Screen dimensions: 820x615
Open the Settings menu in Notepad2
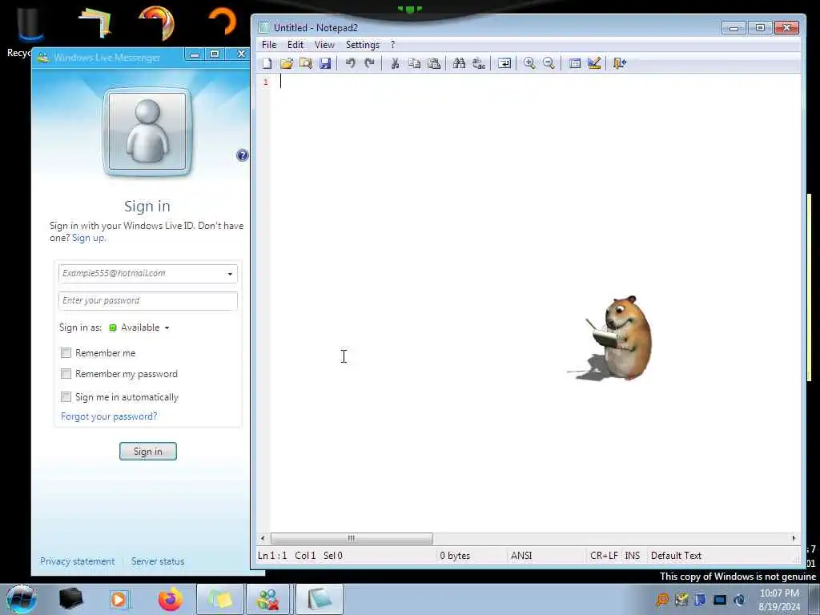363,45
